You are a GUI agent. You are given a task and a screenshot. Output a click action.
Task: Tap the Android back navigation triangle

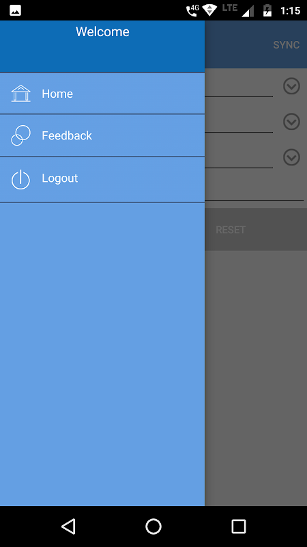click(69, 526)
